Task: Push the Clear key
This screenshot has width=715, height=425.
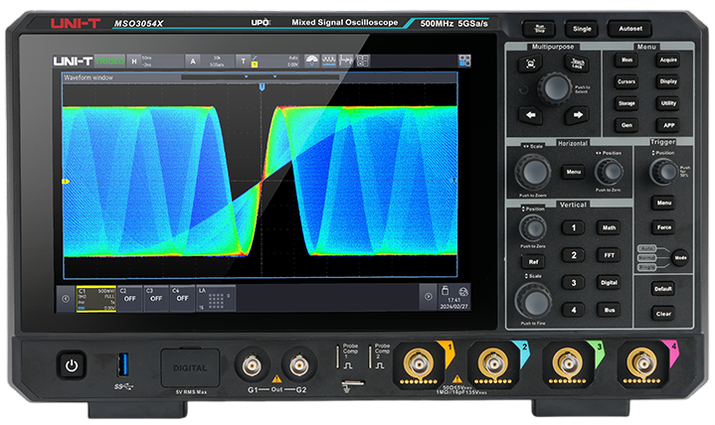Action: tap(663, 314)
